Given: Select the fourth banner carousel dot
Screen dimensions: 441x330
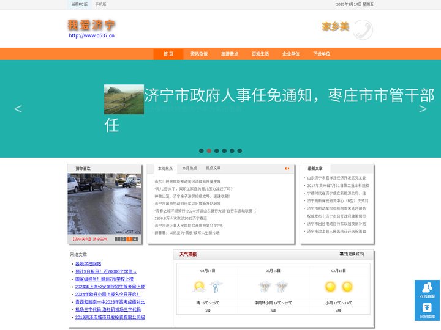Looking at the screenshot, I should click(x=224, y=151).
